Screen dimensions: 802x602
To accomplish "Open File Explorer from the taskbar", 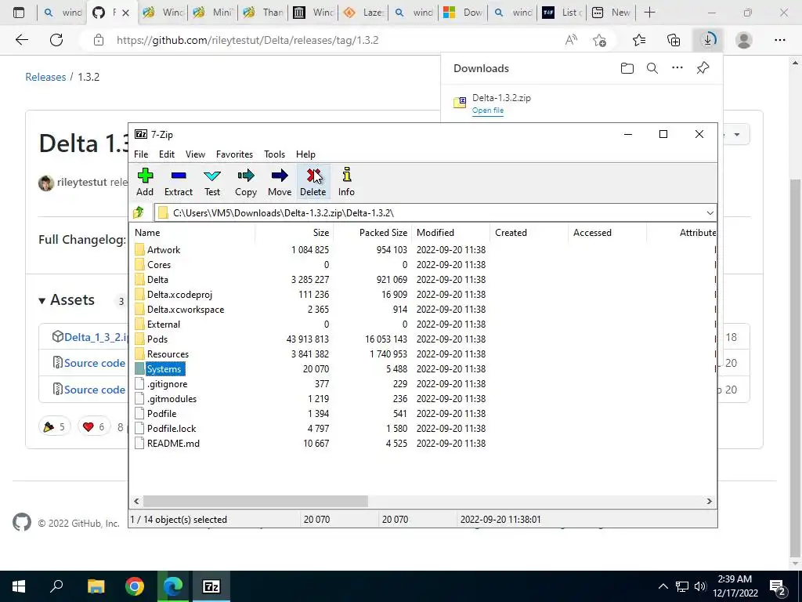I will pos(96,586).
